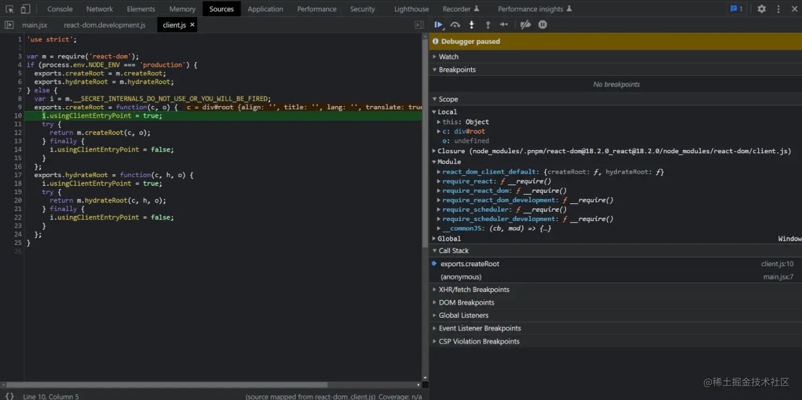Click the horizontal scrollbar in code editor

(167, 384)
